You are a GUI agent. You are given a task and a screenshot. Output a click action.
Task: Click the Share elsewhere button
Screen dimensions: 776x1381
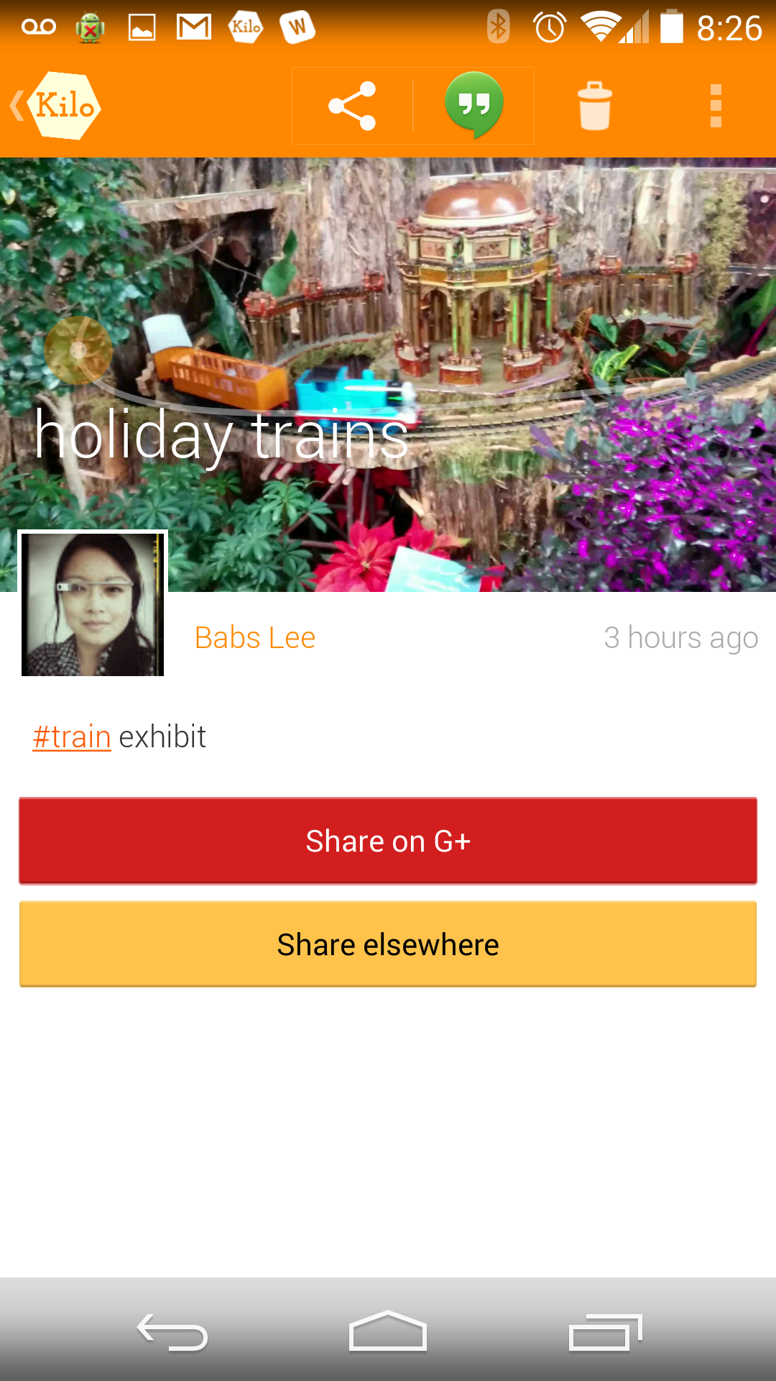(388, 944)
